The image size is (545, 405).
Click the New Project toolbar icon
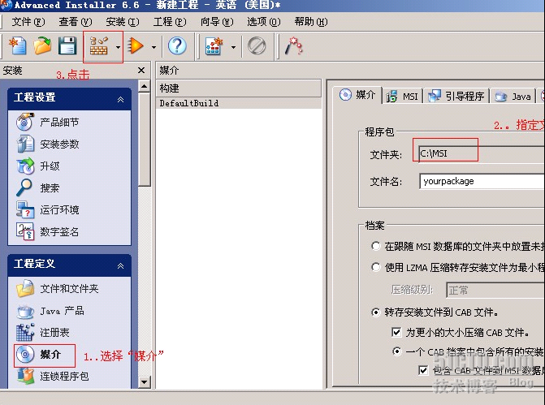(18, 45)
